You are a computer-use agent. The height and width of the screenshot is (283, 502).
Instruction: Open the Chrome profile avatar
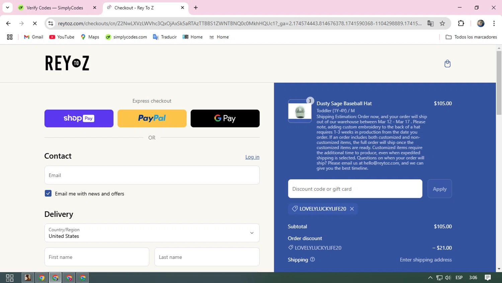(x=481, y=23)
